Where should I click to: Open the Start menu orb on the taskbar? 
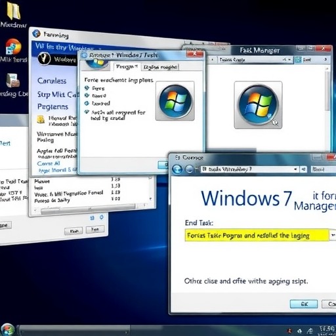tap(7, 329)
